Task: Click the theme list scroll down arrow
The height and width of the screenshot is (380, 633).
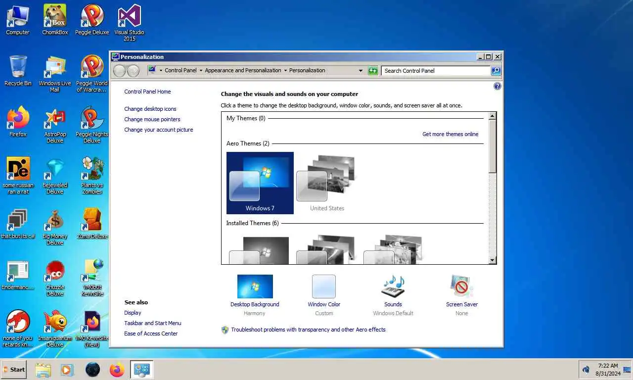Action: point(492,260)
